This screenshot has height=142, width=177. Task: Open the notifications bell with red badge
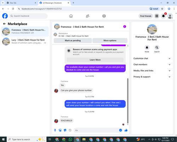(x=164, y=16)
